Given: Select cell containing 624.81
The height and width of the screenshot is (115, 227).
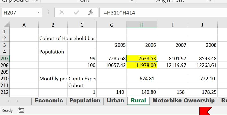Looking at the screenshot, I should pyautogui.click(x=142, y=78).
